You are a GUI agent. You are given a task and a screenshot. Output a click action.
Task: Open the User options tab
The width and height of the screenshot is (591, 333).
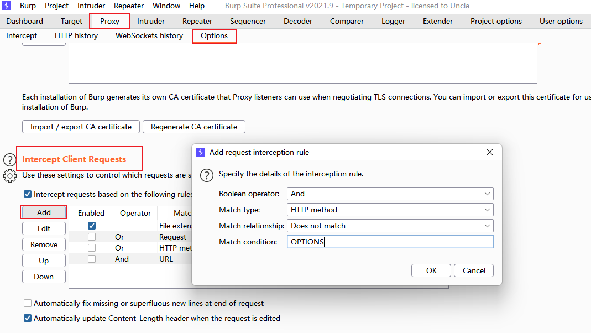click(x=561, y=21)
